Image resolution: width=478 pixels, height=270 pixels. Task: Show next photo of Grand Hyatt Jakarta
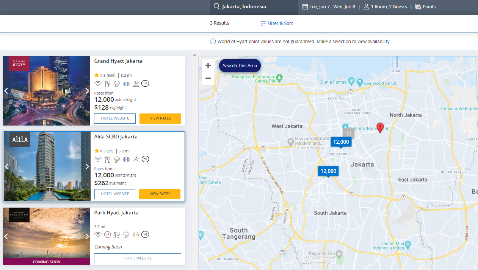[x=87, y=91]
